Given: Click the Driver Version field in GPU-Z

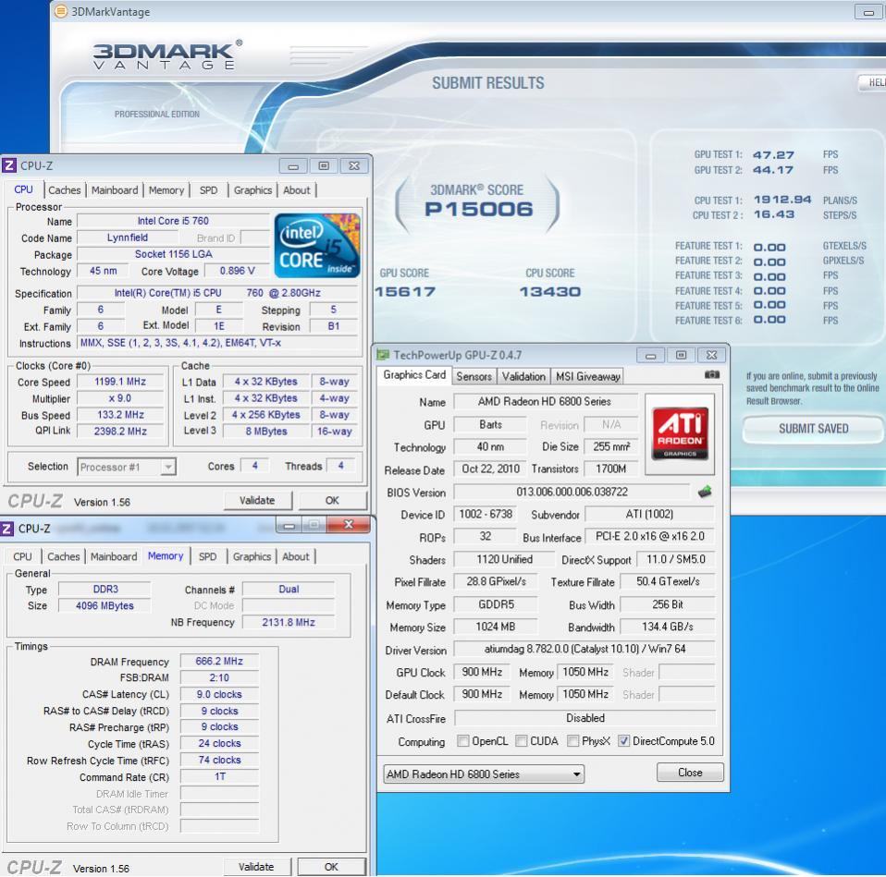Looking at the screenshot, I should (x=585, y=650).
